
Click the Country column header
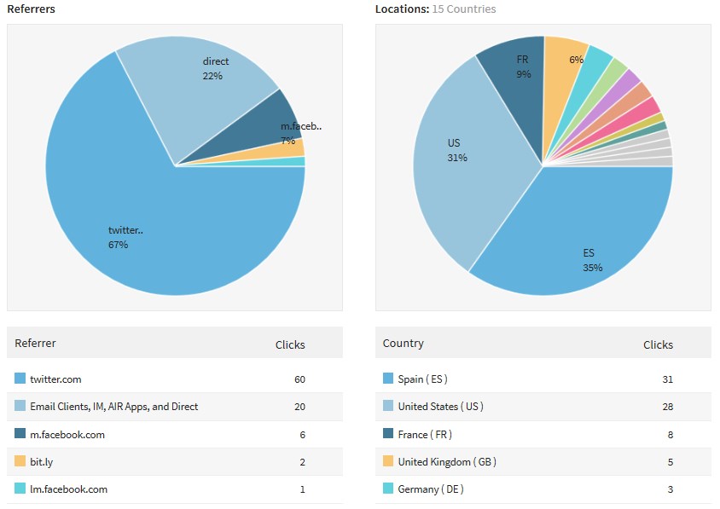click(404, 344)
